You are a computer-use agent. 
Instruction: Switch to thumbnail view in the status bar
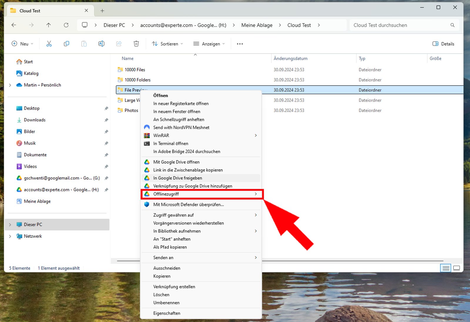(456, 268)
